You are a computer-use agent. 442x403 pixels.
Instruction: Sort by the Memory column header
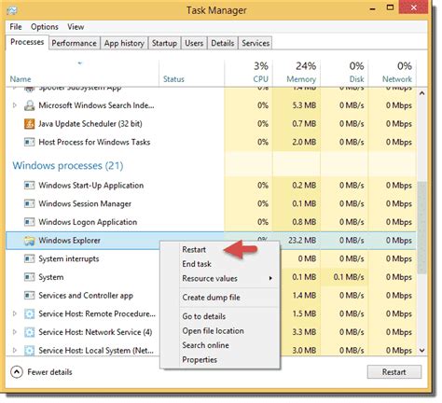coord(297,73)
